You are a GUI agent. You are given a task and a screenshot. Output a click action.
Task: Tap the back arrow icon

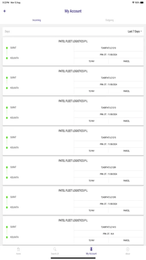(x=5, y=11)
